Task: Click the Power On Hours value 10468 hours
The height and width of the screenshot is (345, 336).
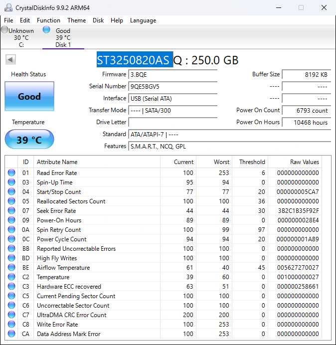Action: click(306, 122)
